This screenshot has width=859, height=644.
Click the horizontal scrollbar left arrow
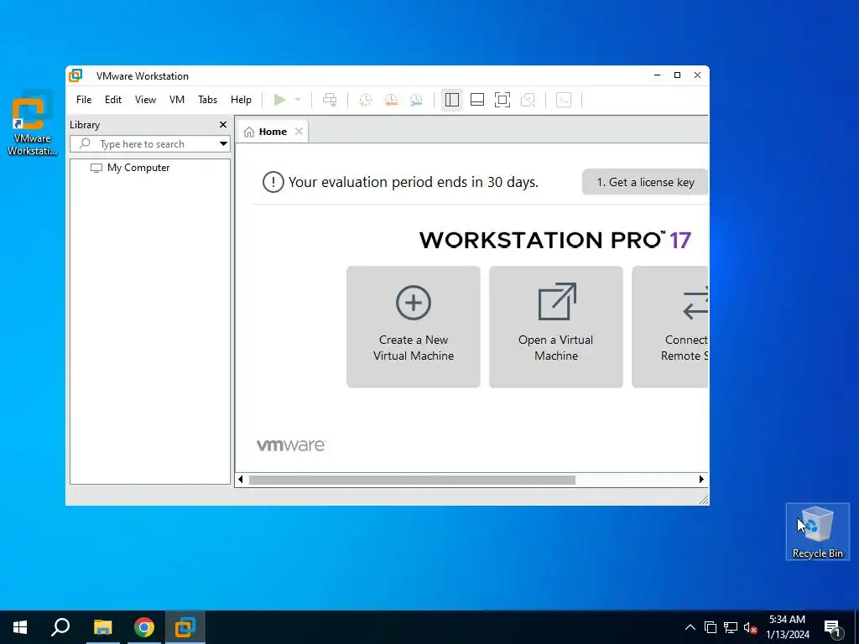pos(241,480)
